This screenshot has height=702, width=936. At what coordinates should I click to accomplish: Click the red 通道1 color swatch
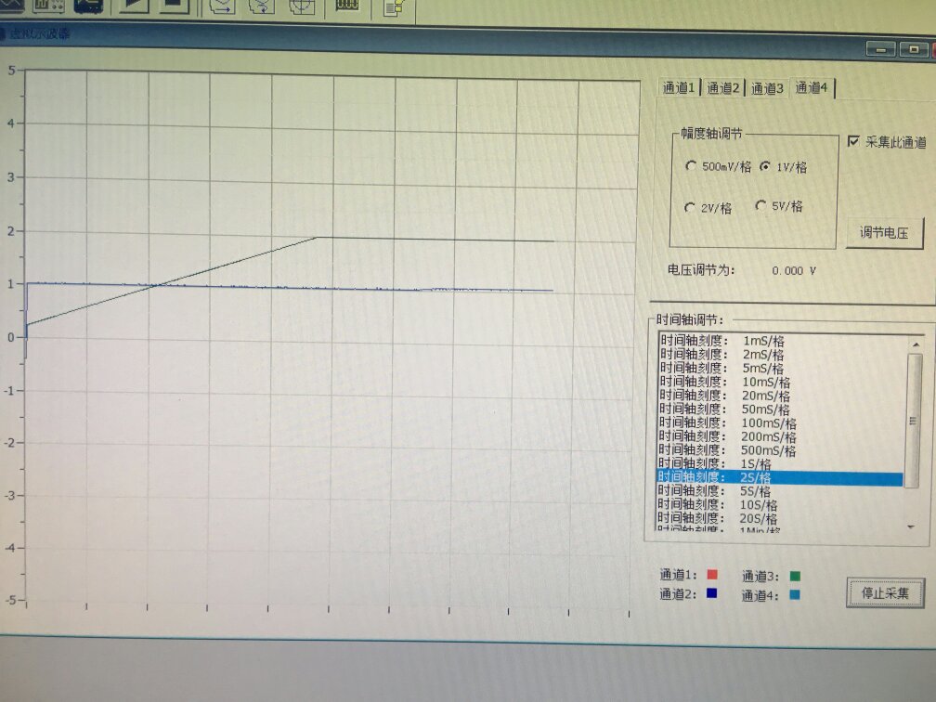coord(711,574)
